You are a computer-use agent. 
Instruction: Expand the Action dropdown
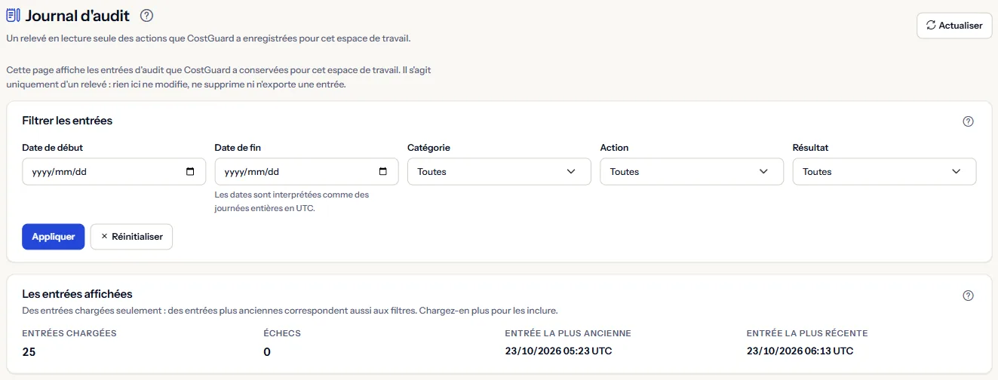pyautogui.click(x=692, y=172)
